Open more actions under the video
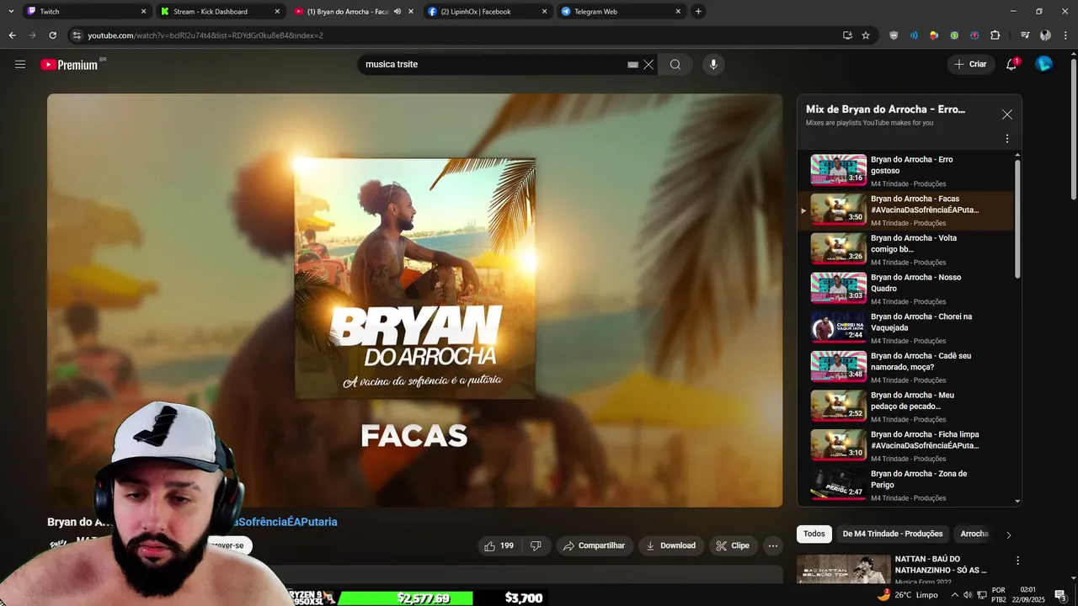The height and width of the screenshot is (606, 1078). 773,545
